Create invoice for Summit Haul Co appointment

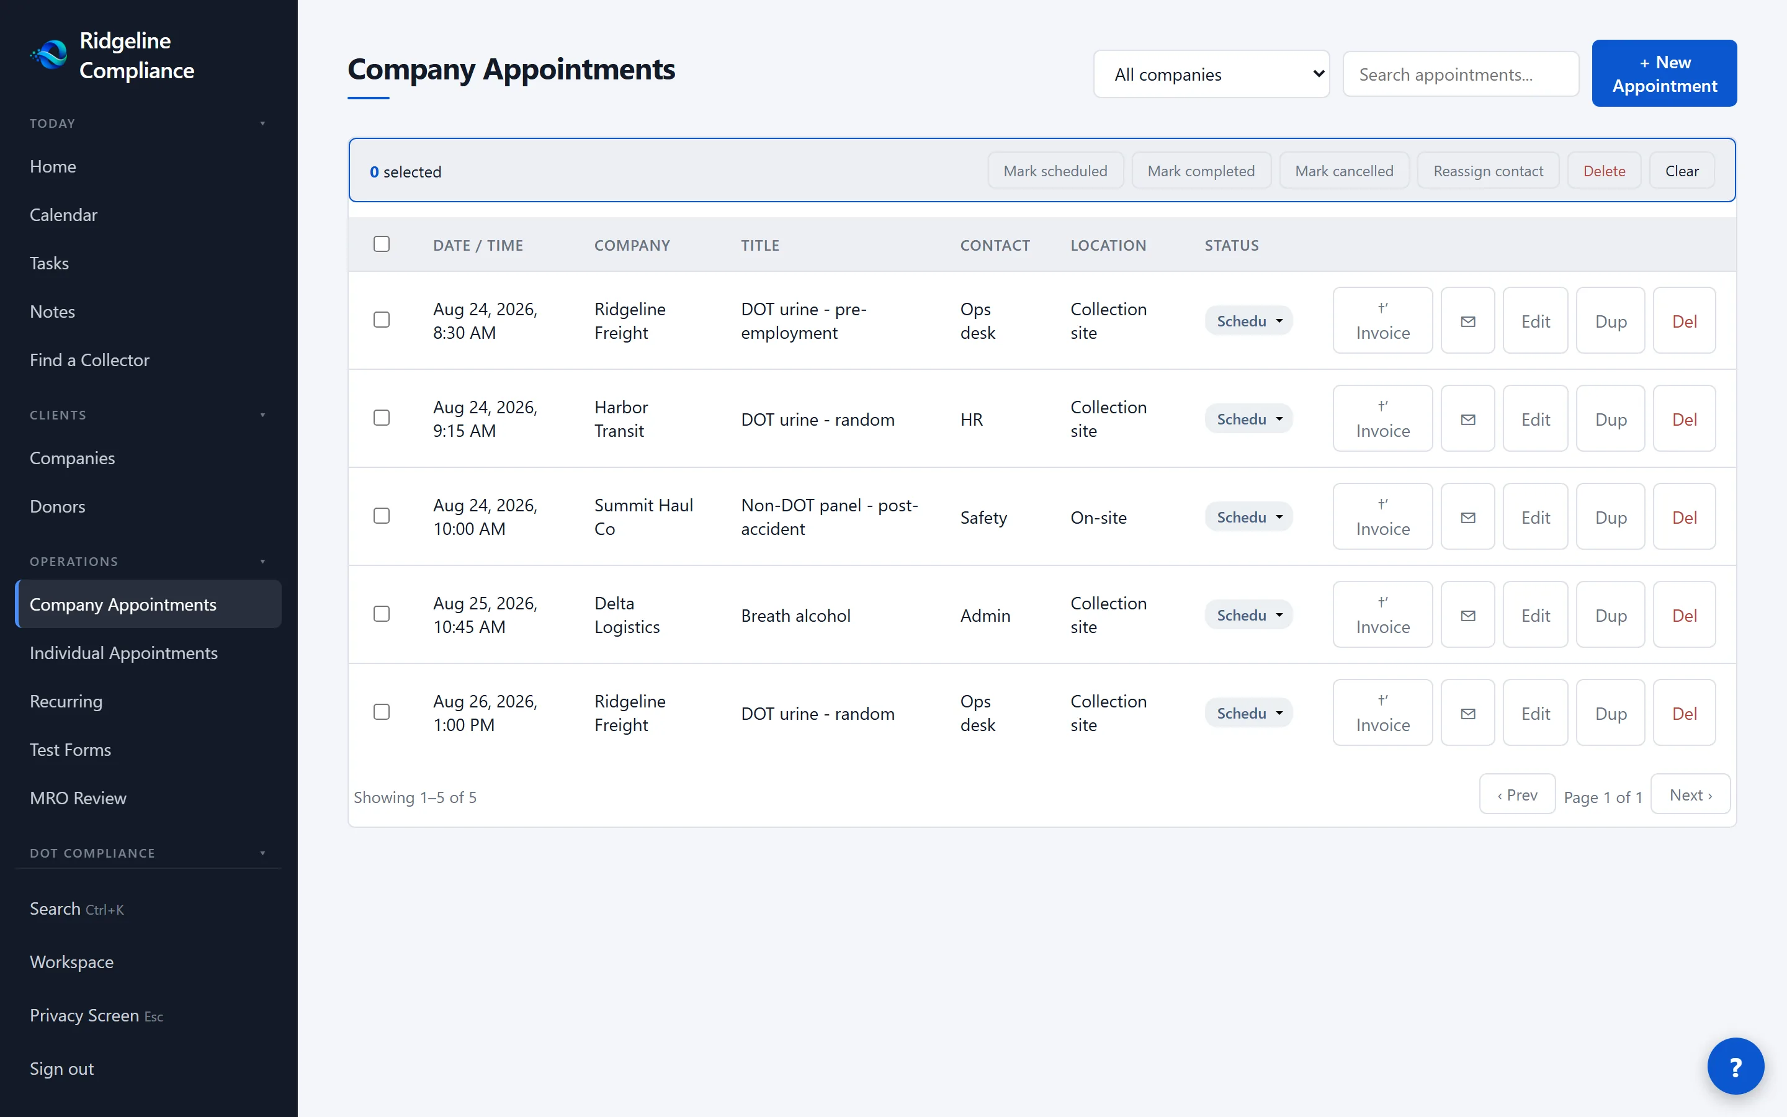(x=1382, y=517)
